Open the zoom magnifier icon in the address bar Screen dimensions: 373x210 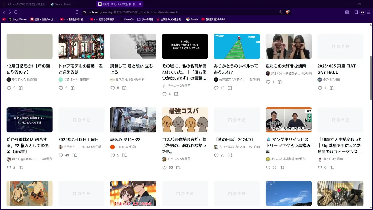(280, 12)
